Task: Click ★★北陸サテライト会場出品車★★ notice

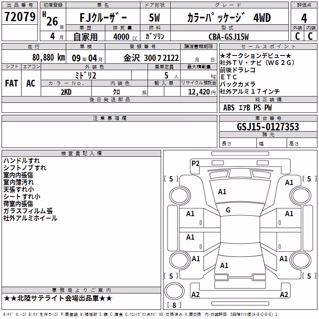Action: (58, 298)
